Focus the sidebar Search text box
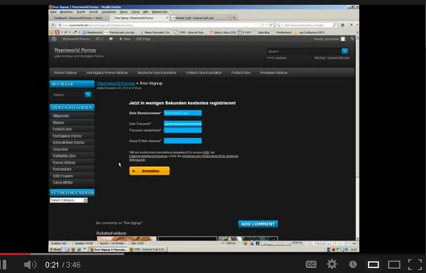 click(68, 94)
